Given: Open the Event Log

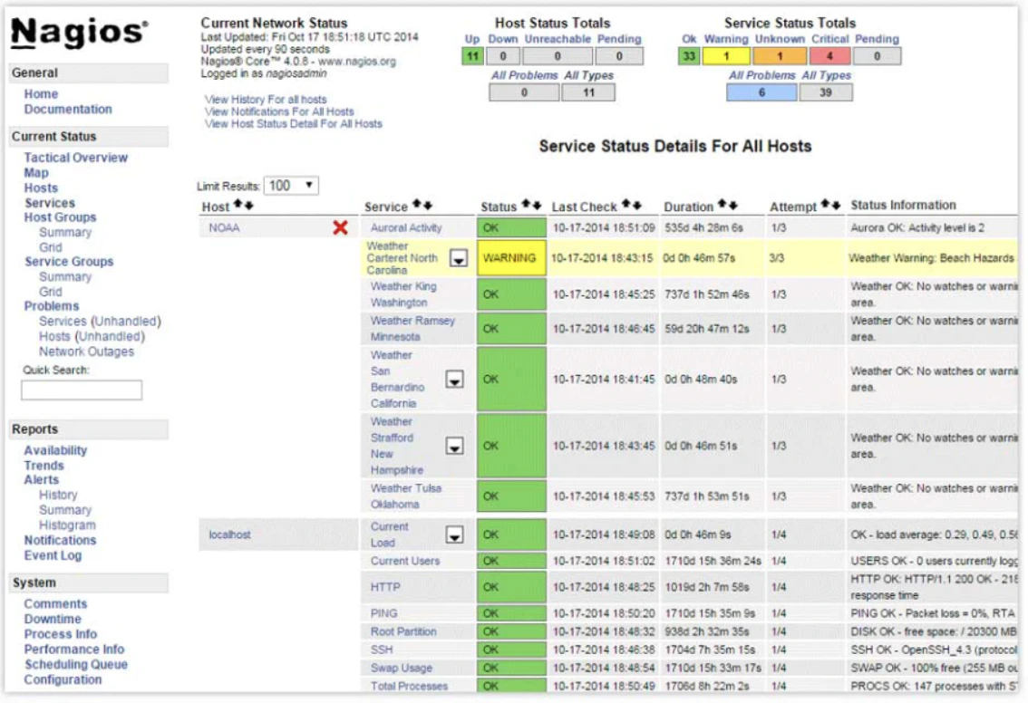Looking at the screenshot, I should 53,555.
